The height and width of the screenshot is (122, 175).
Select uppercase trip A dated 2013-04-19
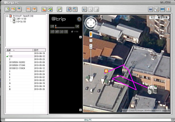pyautogui.click(x=26, y=83)
